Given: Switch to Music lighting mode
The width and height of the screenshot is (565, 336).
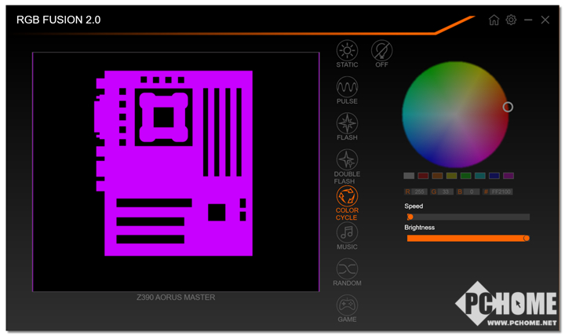Looking at the screenshot, I should [x=347, y=232].
